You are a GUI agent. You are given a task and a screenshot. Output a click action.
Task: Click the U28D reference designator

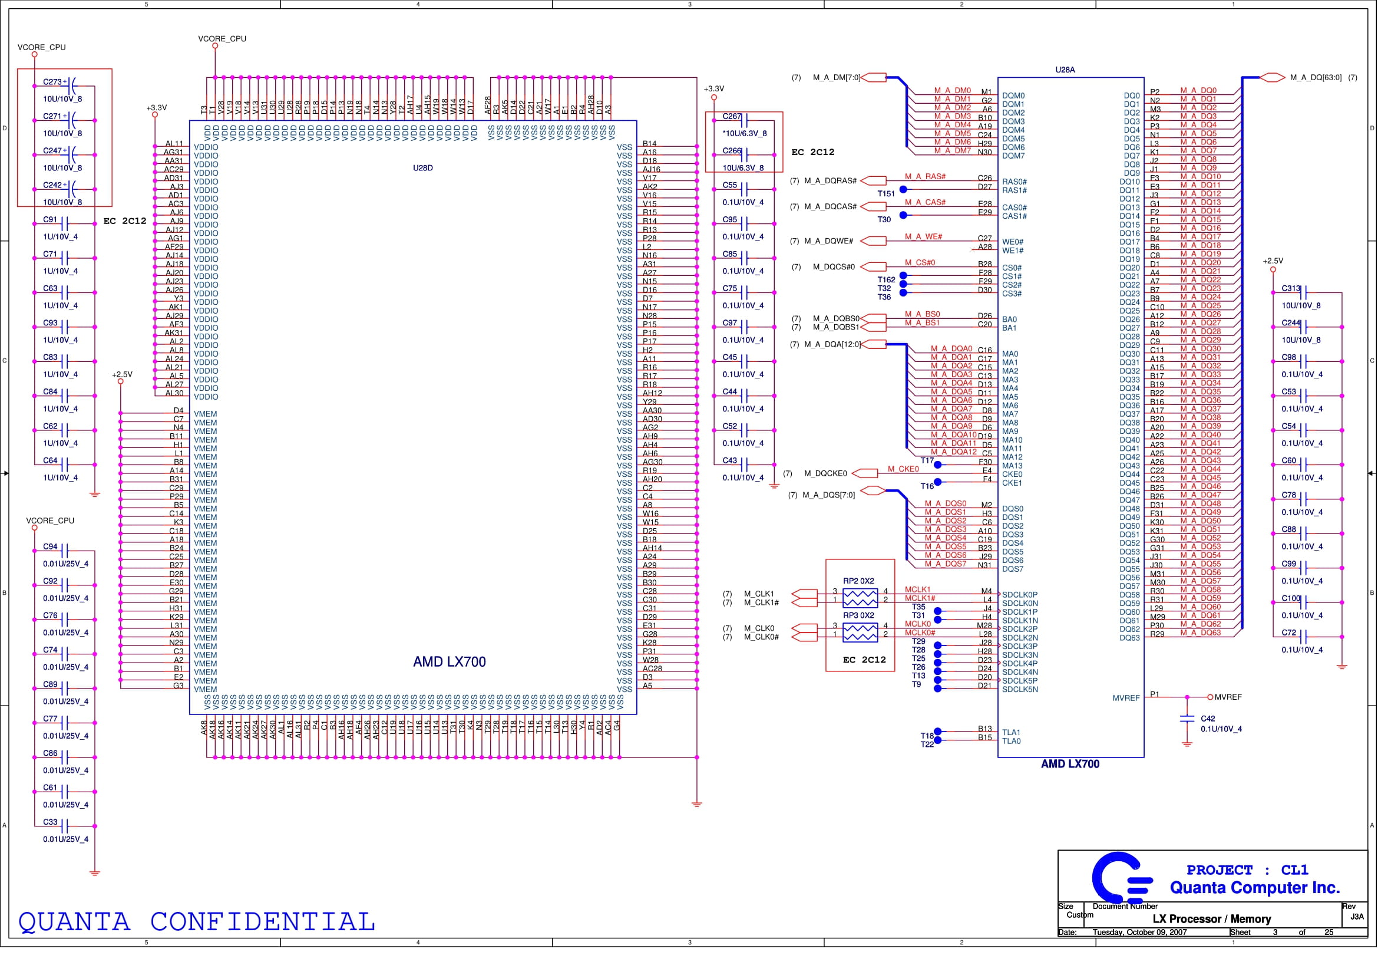point(422,168)
